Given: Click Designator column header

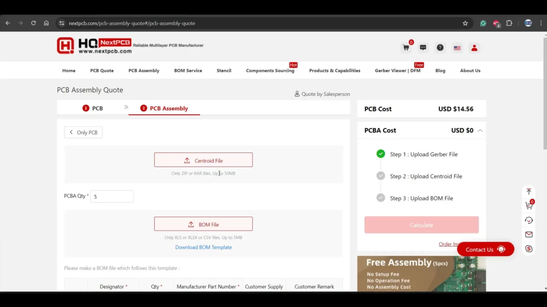Looking at the screenshot, I should [114, 287].
